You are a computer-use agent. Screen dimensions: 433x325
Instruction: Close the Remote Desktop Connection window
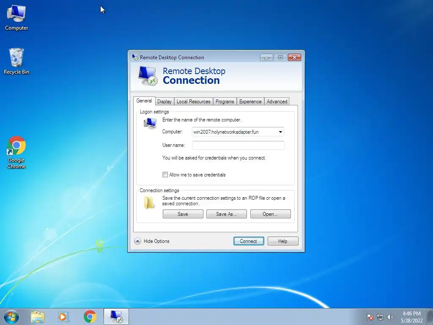pyautogui.click(x=294, y=58)
